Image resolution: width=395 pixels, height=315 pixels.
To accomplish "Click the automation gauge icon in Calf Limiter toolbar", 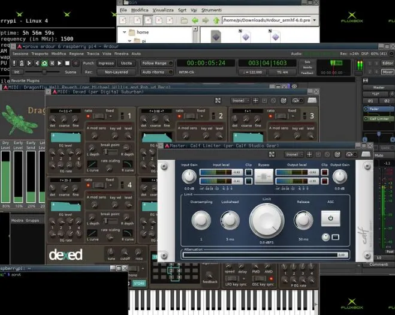I will (351, 154).
